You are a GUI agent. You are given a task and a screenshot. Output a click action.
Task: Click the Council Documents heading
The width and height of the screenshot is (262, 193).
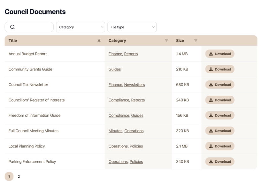click(35, 12)
